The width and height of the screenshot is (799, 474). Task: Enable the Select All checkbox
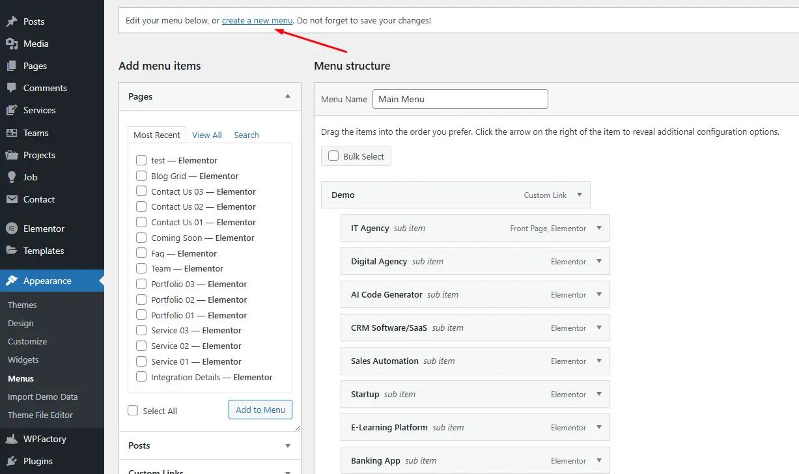pos(133,410)
